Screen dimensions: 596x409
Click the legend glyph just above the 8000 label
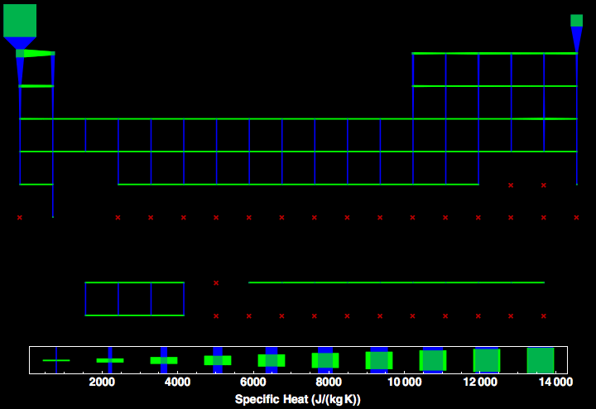325,360
